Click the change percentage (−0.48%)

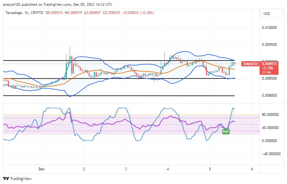tap(147, 13)
